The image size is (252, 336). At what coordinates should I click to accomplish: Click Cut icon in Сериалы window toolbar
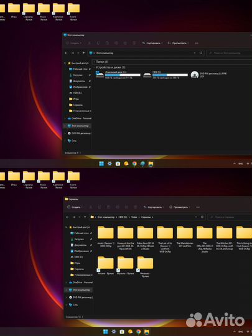[x=91, y=207]
